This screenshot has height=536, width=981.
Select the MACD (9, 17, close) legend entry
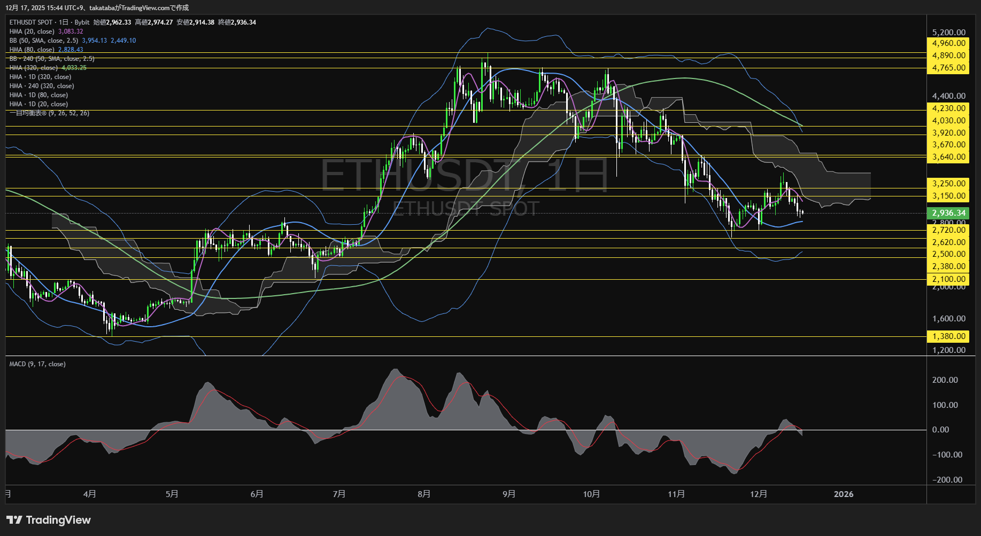[36, 364]
